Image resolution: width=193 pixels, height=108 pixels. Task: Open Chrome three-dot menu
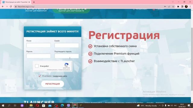pyautogui.click(x=190, y=7)
